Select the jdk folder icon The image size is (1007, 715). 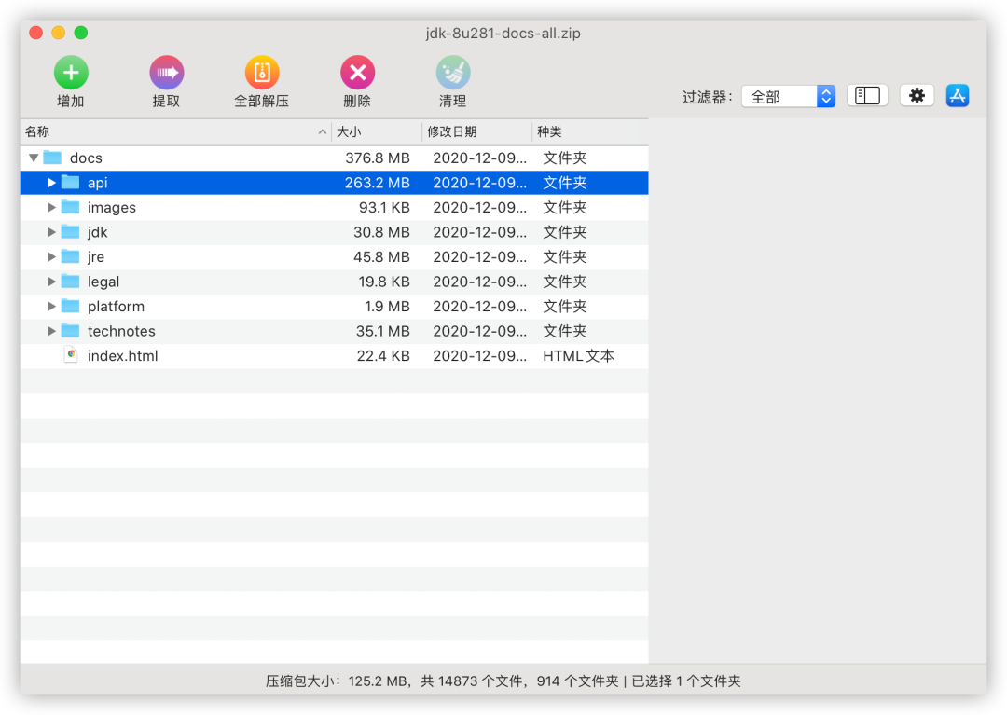coord(70,232)
